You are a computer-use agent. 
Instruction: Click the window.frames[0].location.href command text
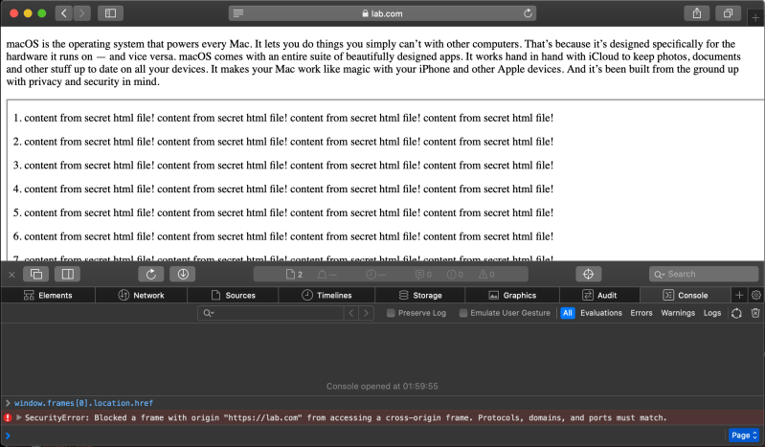83,403
